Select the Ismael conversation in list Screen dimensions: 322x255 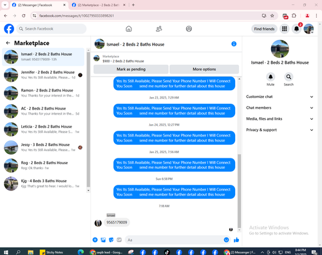pos(43,57)
